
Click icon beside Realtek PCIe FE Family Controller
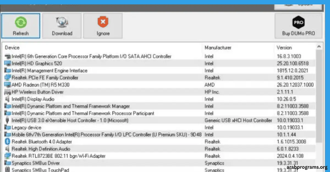pos(7,78)
